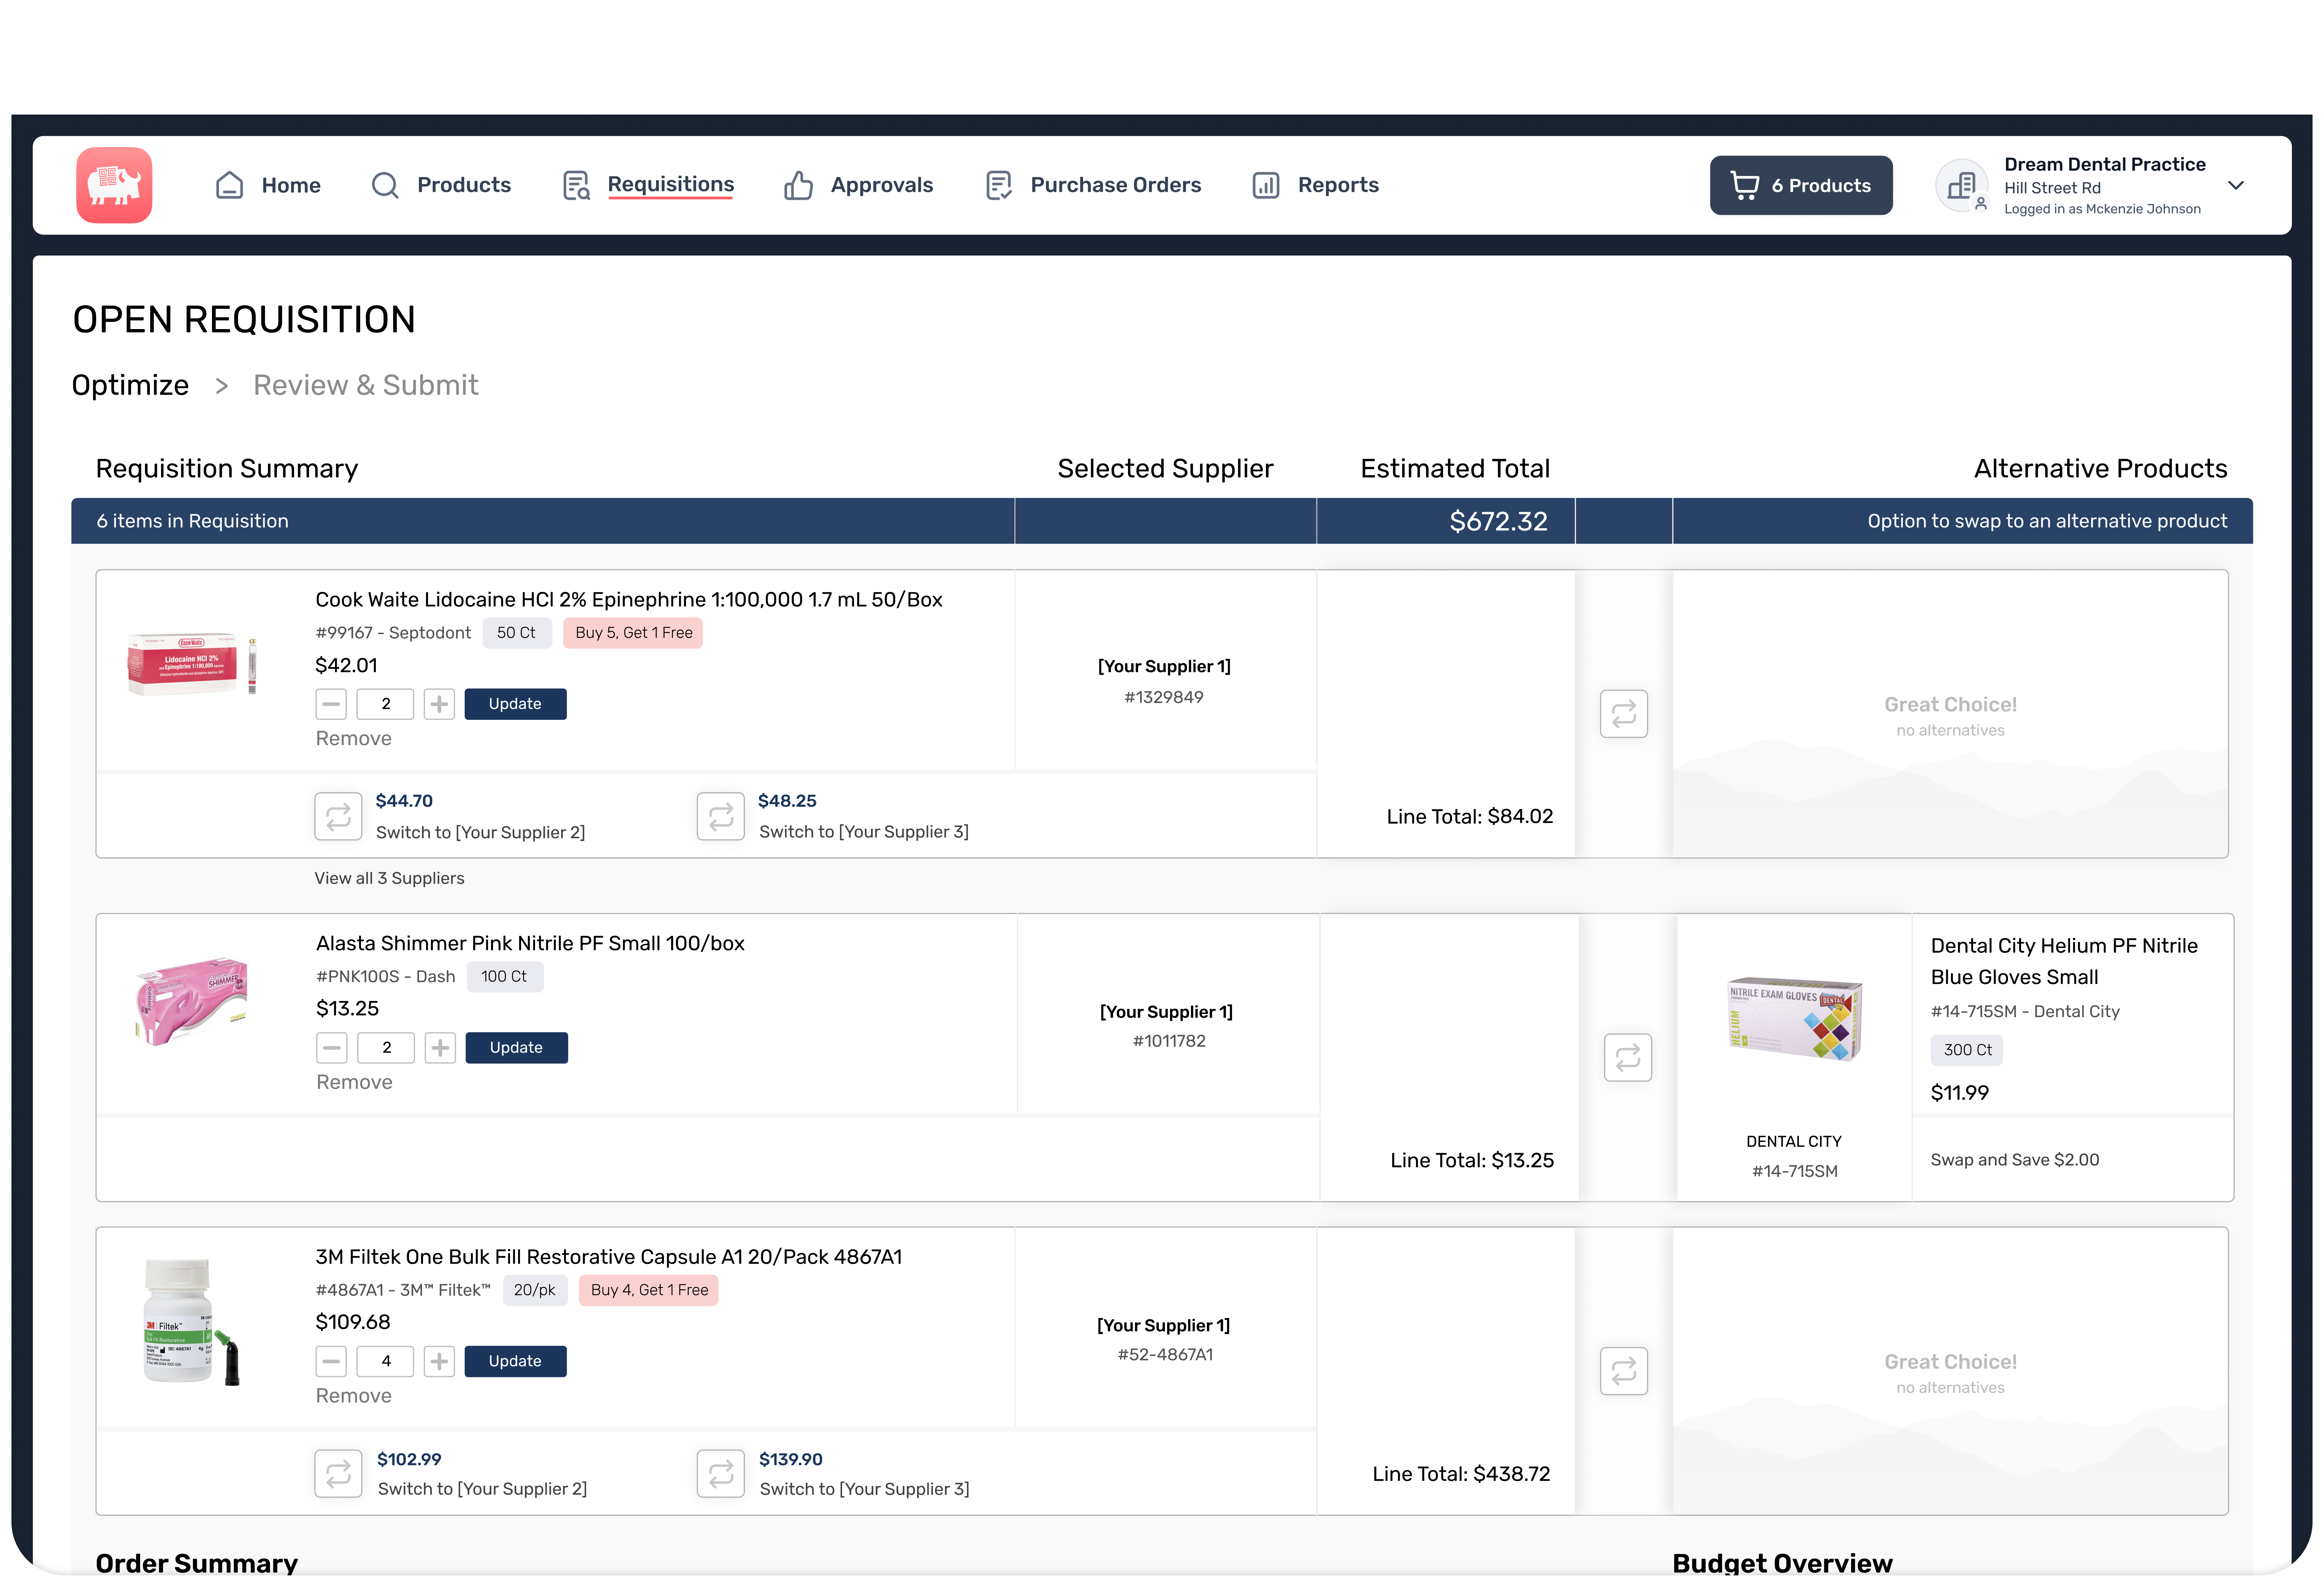Click alternative swap icon in Lidocaine row
The width and height of the screenshot is (2324, 1583).
(1624, 714)
